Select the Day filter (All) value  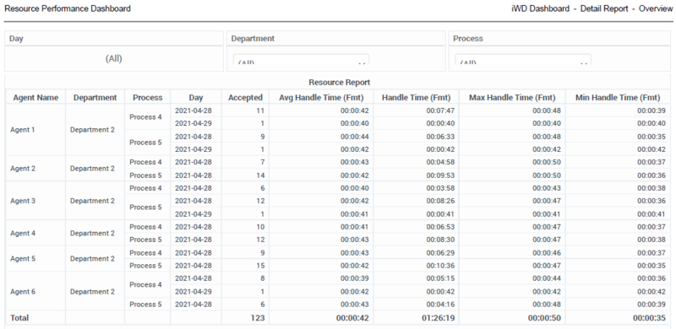point(114,58)
